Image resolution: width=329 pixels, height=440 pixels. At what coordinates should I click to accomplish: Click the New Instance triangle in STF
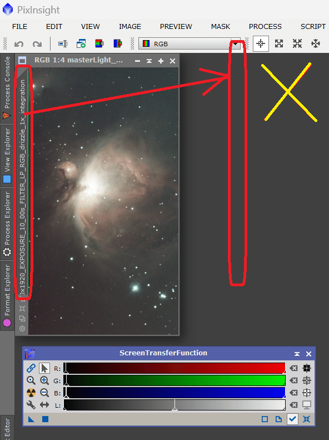(31, 419)
